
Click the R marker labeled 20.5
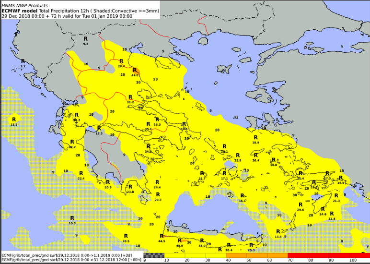click(x=126, y=236)
